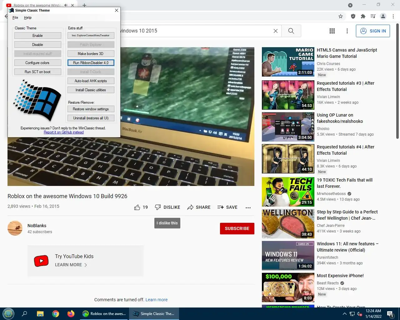Click Uninstall (restores all UI)

[x=91, y=118]
